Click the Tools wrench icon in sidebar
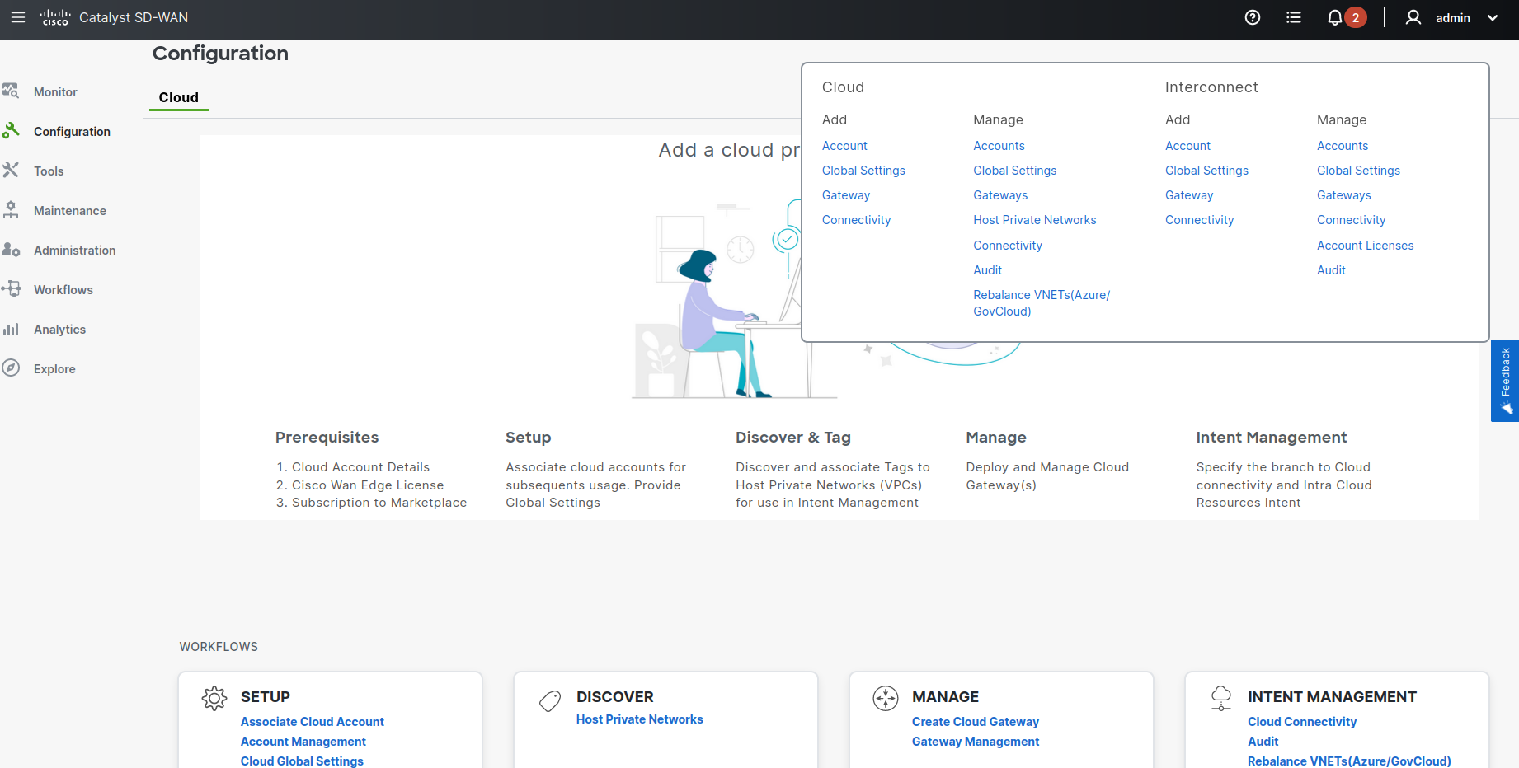The image size is (1519, 768). point(11,171)
